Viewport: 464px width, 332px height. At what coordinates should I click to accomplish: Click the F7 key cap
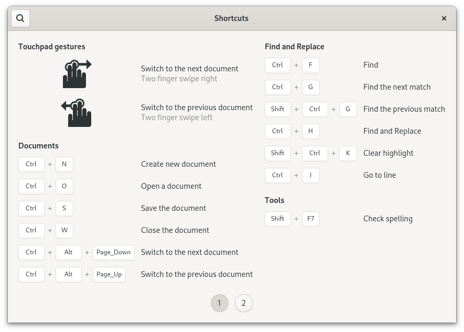310,219
